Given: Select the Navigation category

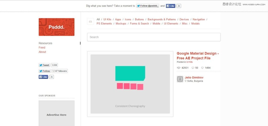Looking at the screenshot, I should click(x=199, y=19).
